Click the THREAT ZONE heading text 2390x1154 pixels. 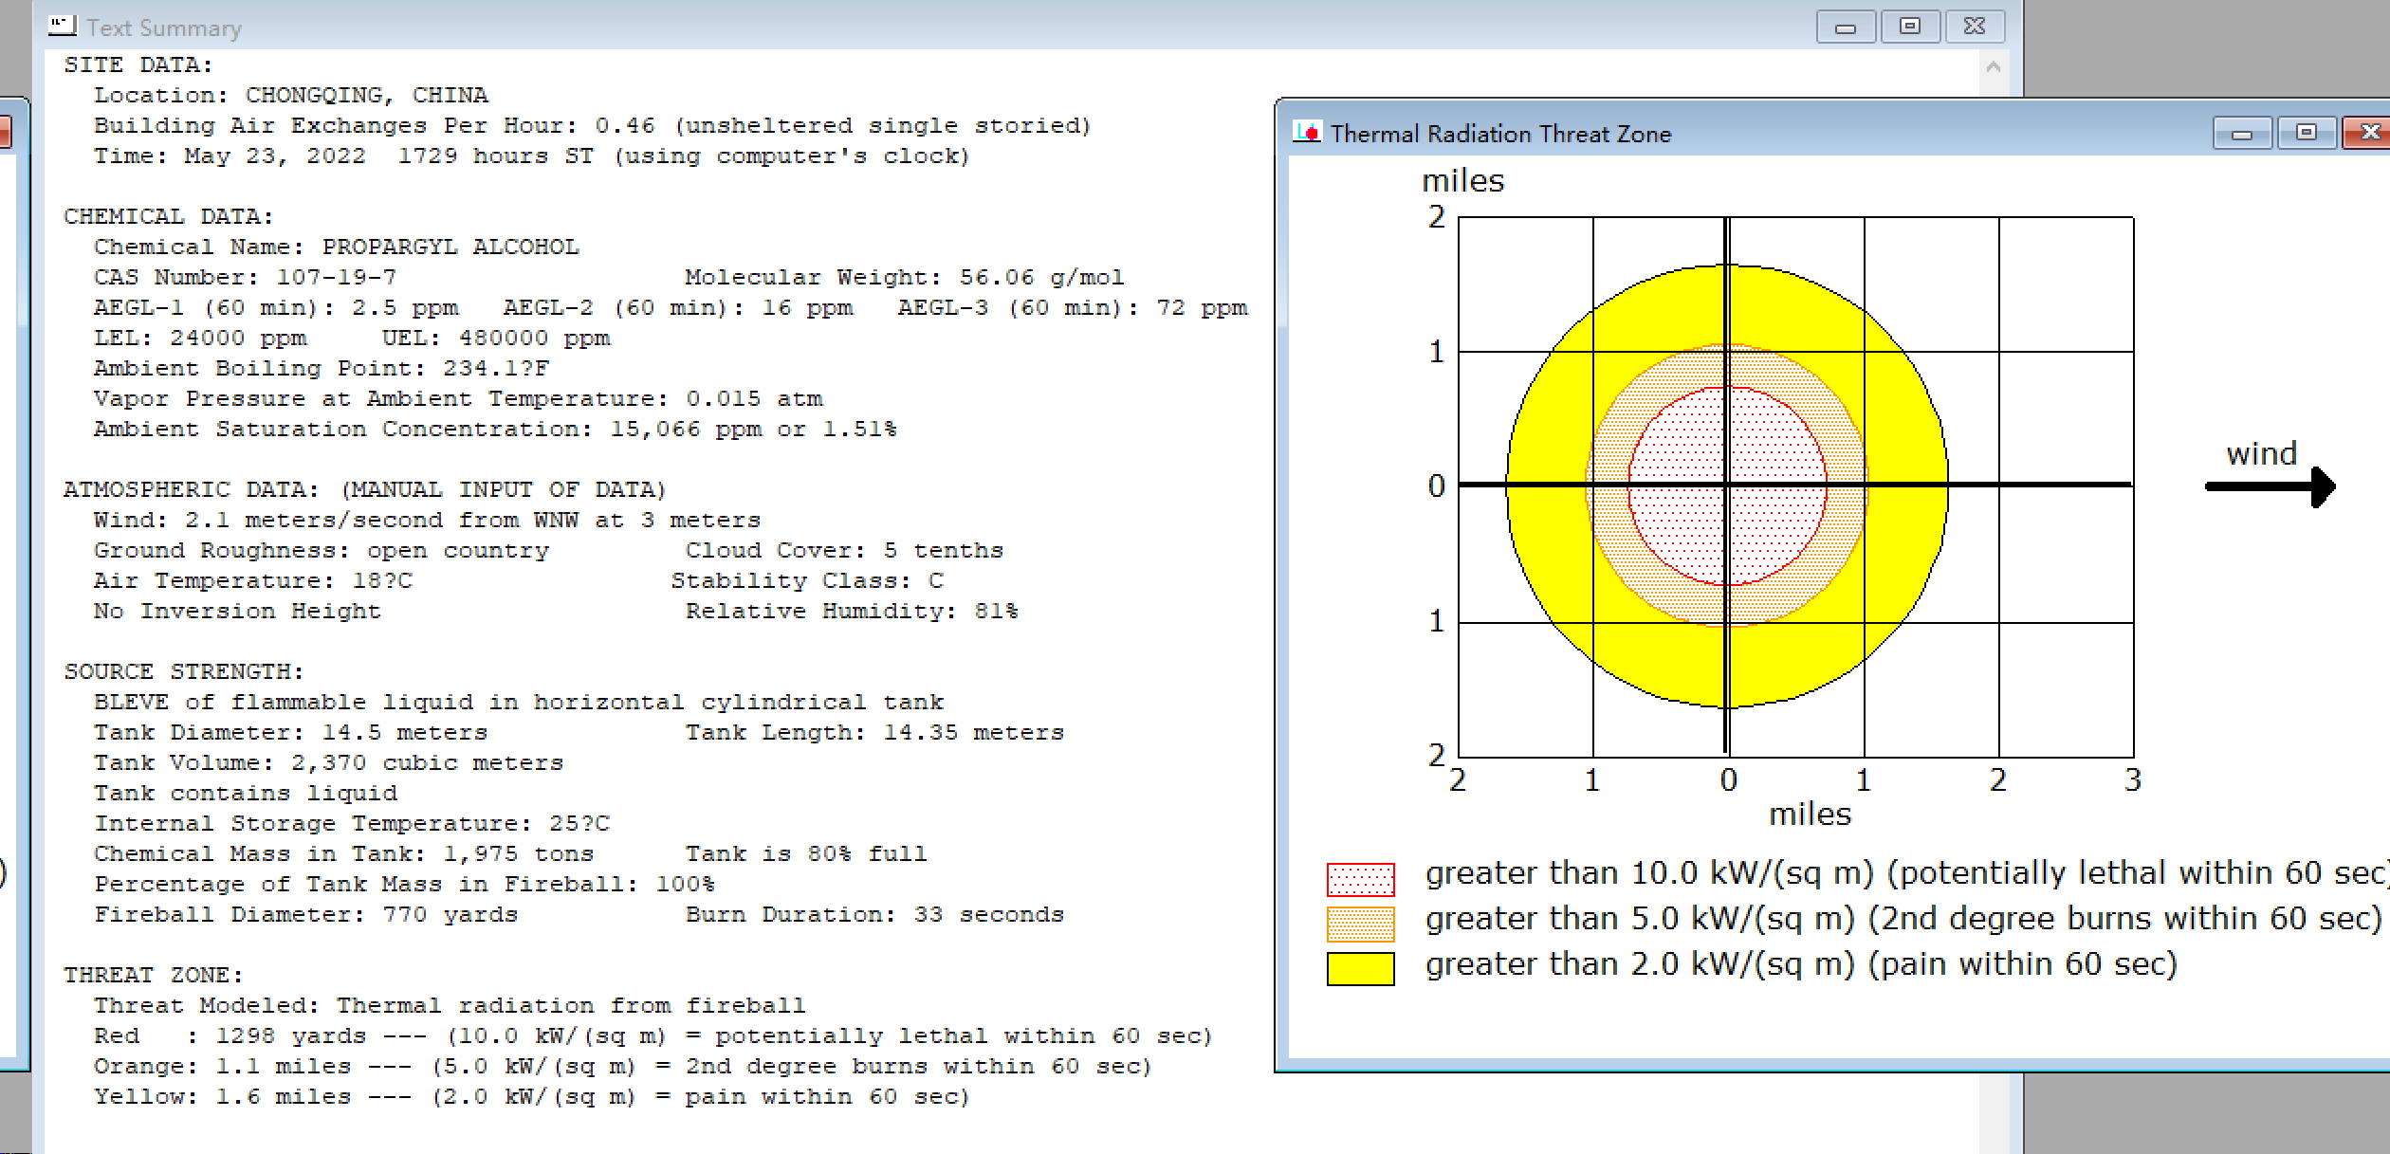(153, 975)
